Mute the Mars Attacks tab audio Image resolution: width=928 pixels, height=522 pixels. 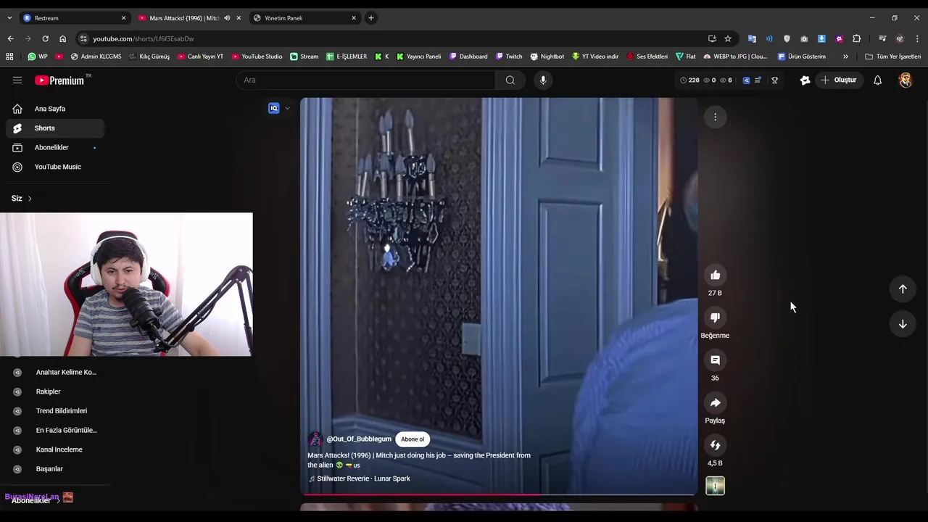coord(227,18)
